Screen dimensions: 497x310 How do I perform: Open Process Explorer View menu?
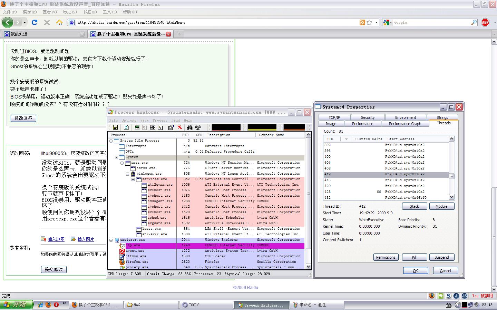click(x=144, y=120)
